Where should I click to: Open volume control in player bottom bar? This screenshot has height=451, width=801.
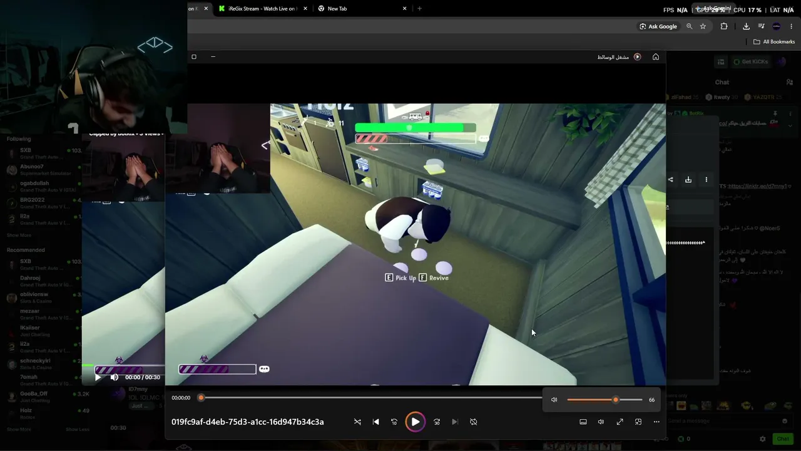[x=601, y=422]
